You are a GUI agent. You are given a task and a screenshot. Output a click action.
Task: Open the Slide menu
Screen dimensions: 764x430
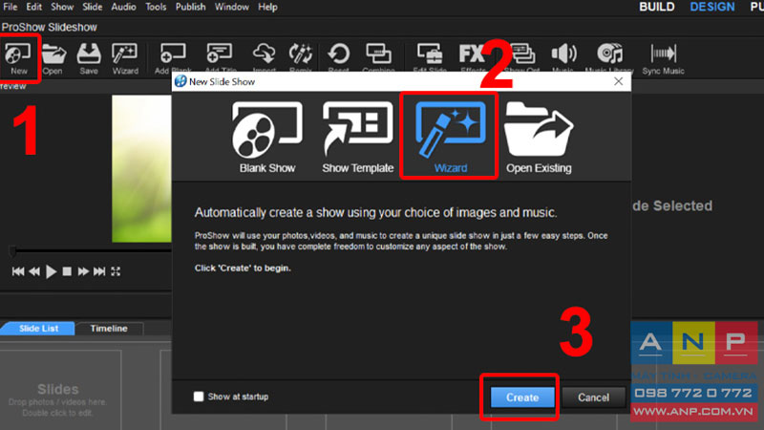pyautogui.click(x=93, y=7)
